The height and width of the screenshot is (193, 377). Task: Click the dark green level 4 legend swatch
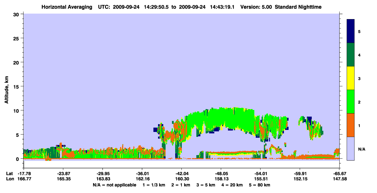(351, 55)
